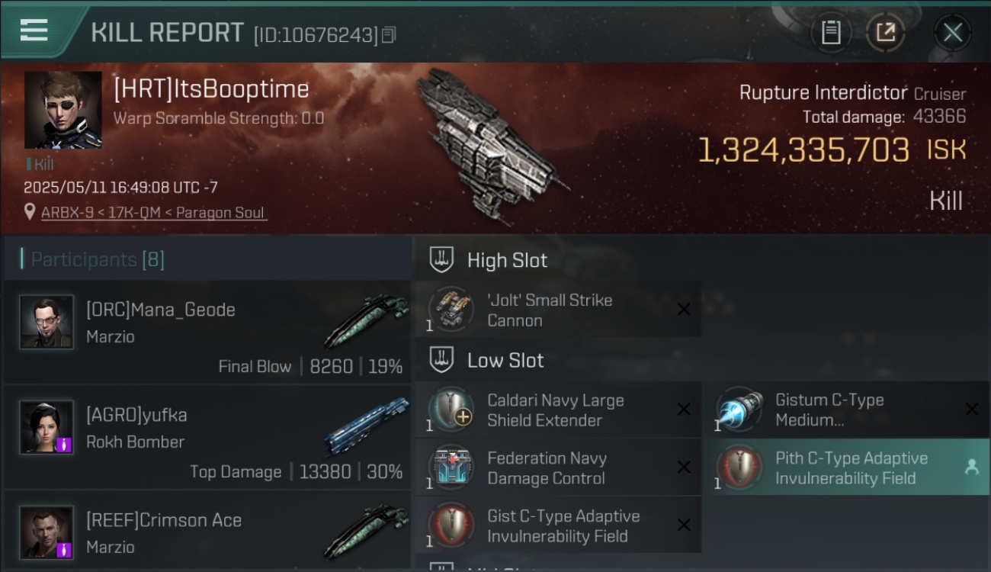Close the kill report window
991x572 pixels.
click(952, 33)
